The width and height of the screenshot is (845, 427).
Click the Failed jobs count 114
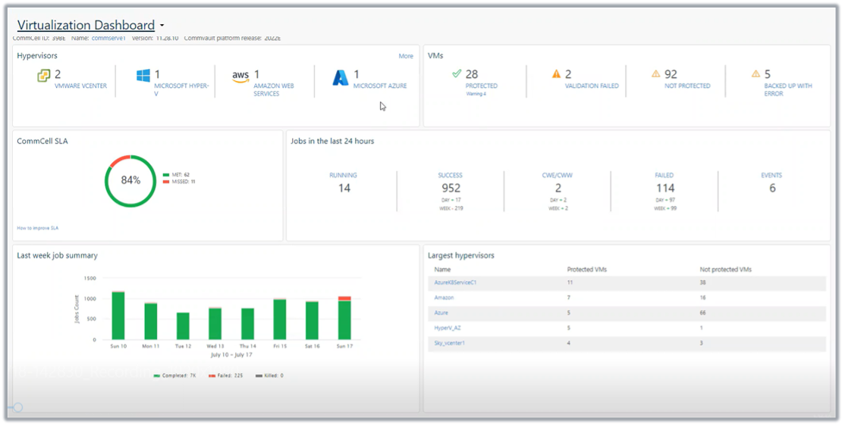(664, 188)
